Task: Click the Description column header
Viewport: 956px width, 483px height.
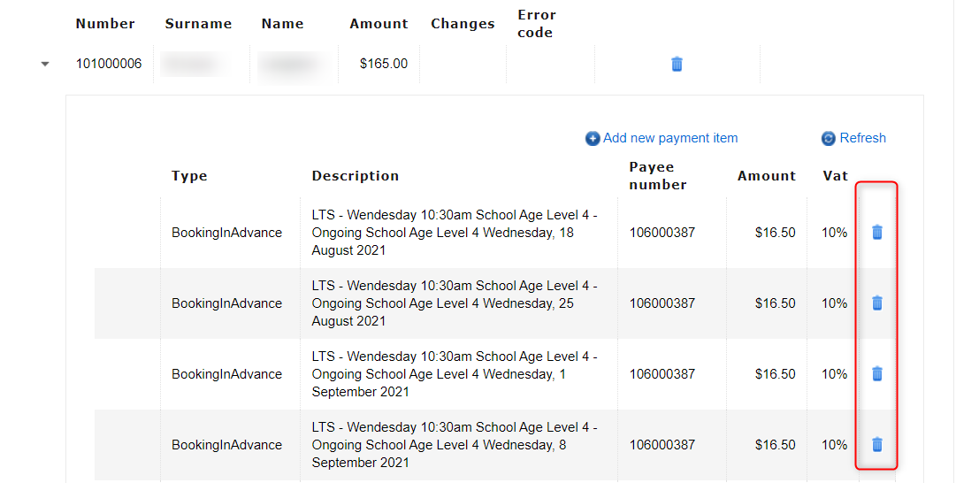Action: [x=355, y=176]
